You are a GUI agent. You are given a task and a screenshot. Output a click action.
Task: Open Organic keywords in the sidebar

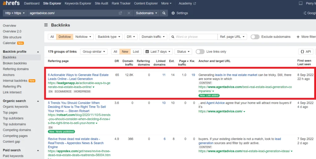pyautogui.click(x=15, y=107)
